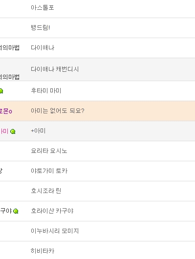Click the comment 히비타카

point(43,251)
